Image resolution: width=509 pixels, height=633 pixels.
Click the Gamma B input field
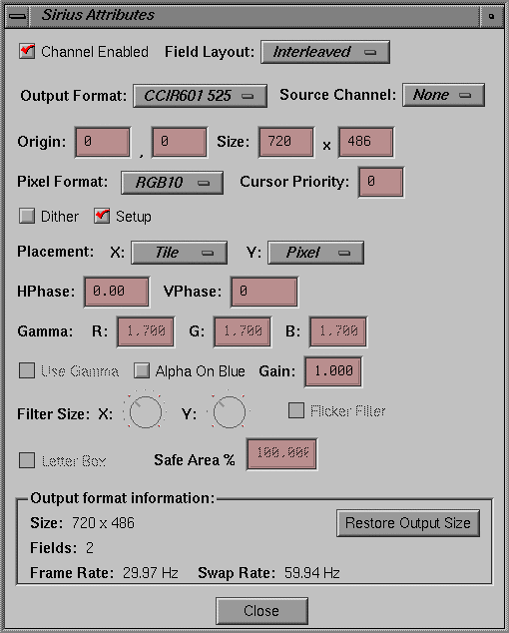pos(338,331)
